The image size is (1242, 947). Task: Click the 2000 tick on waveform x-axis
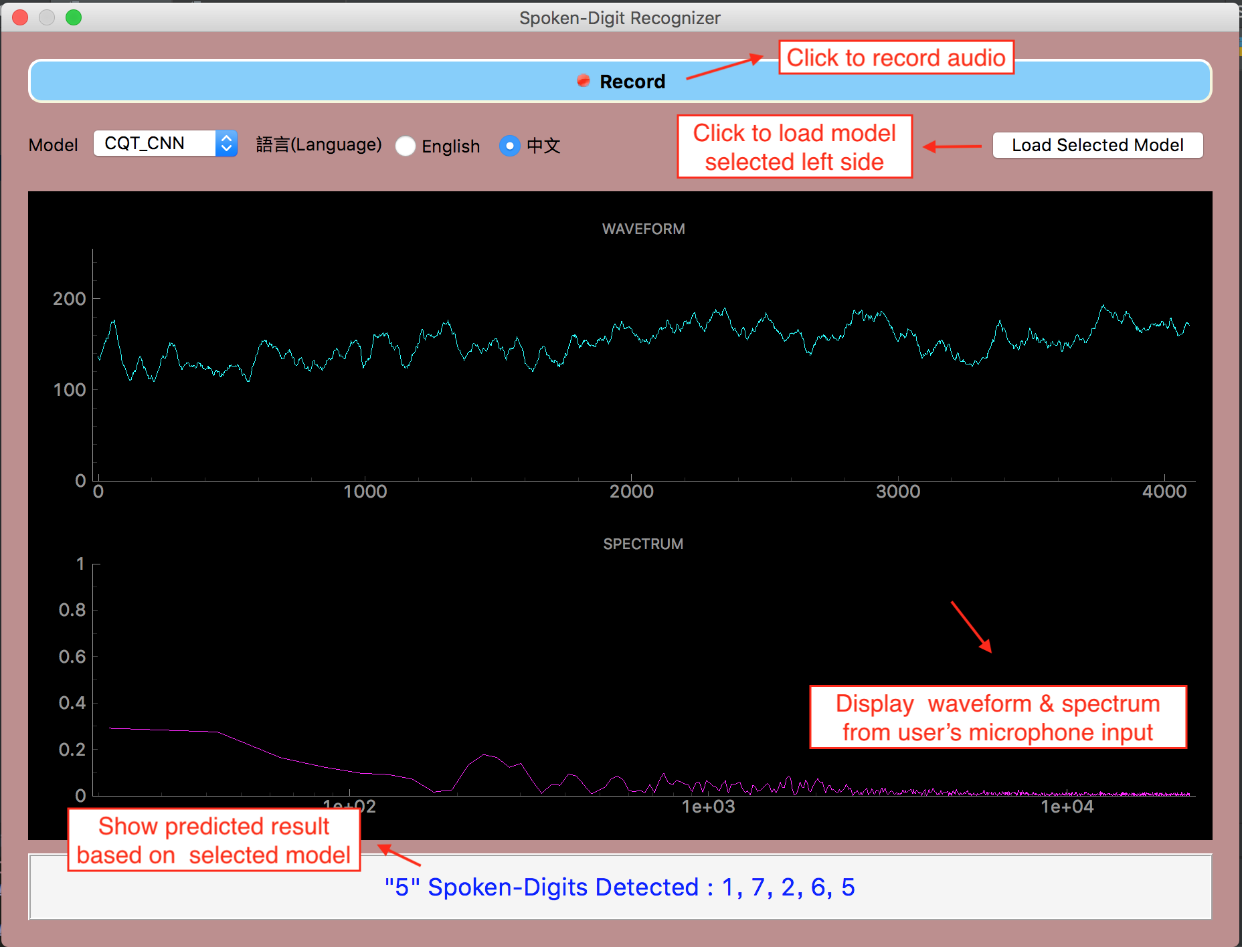pos(632,492)
